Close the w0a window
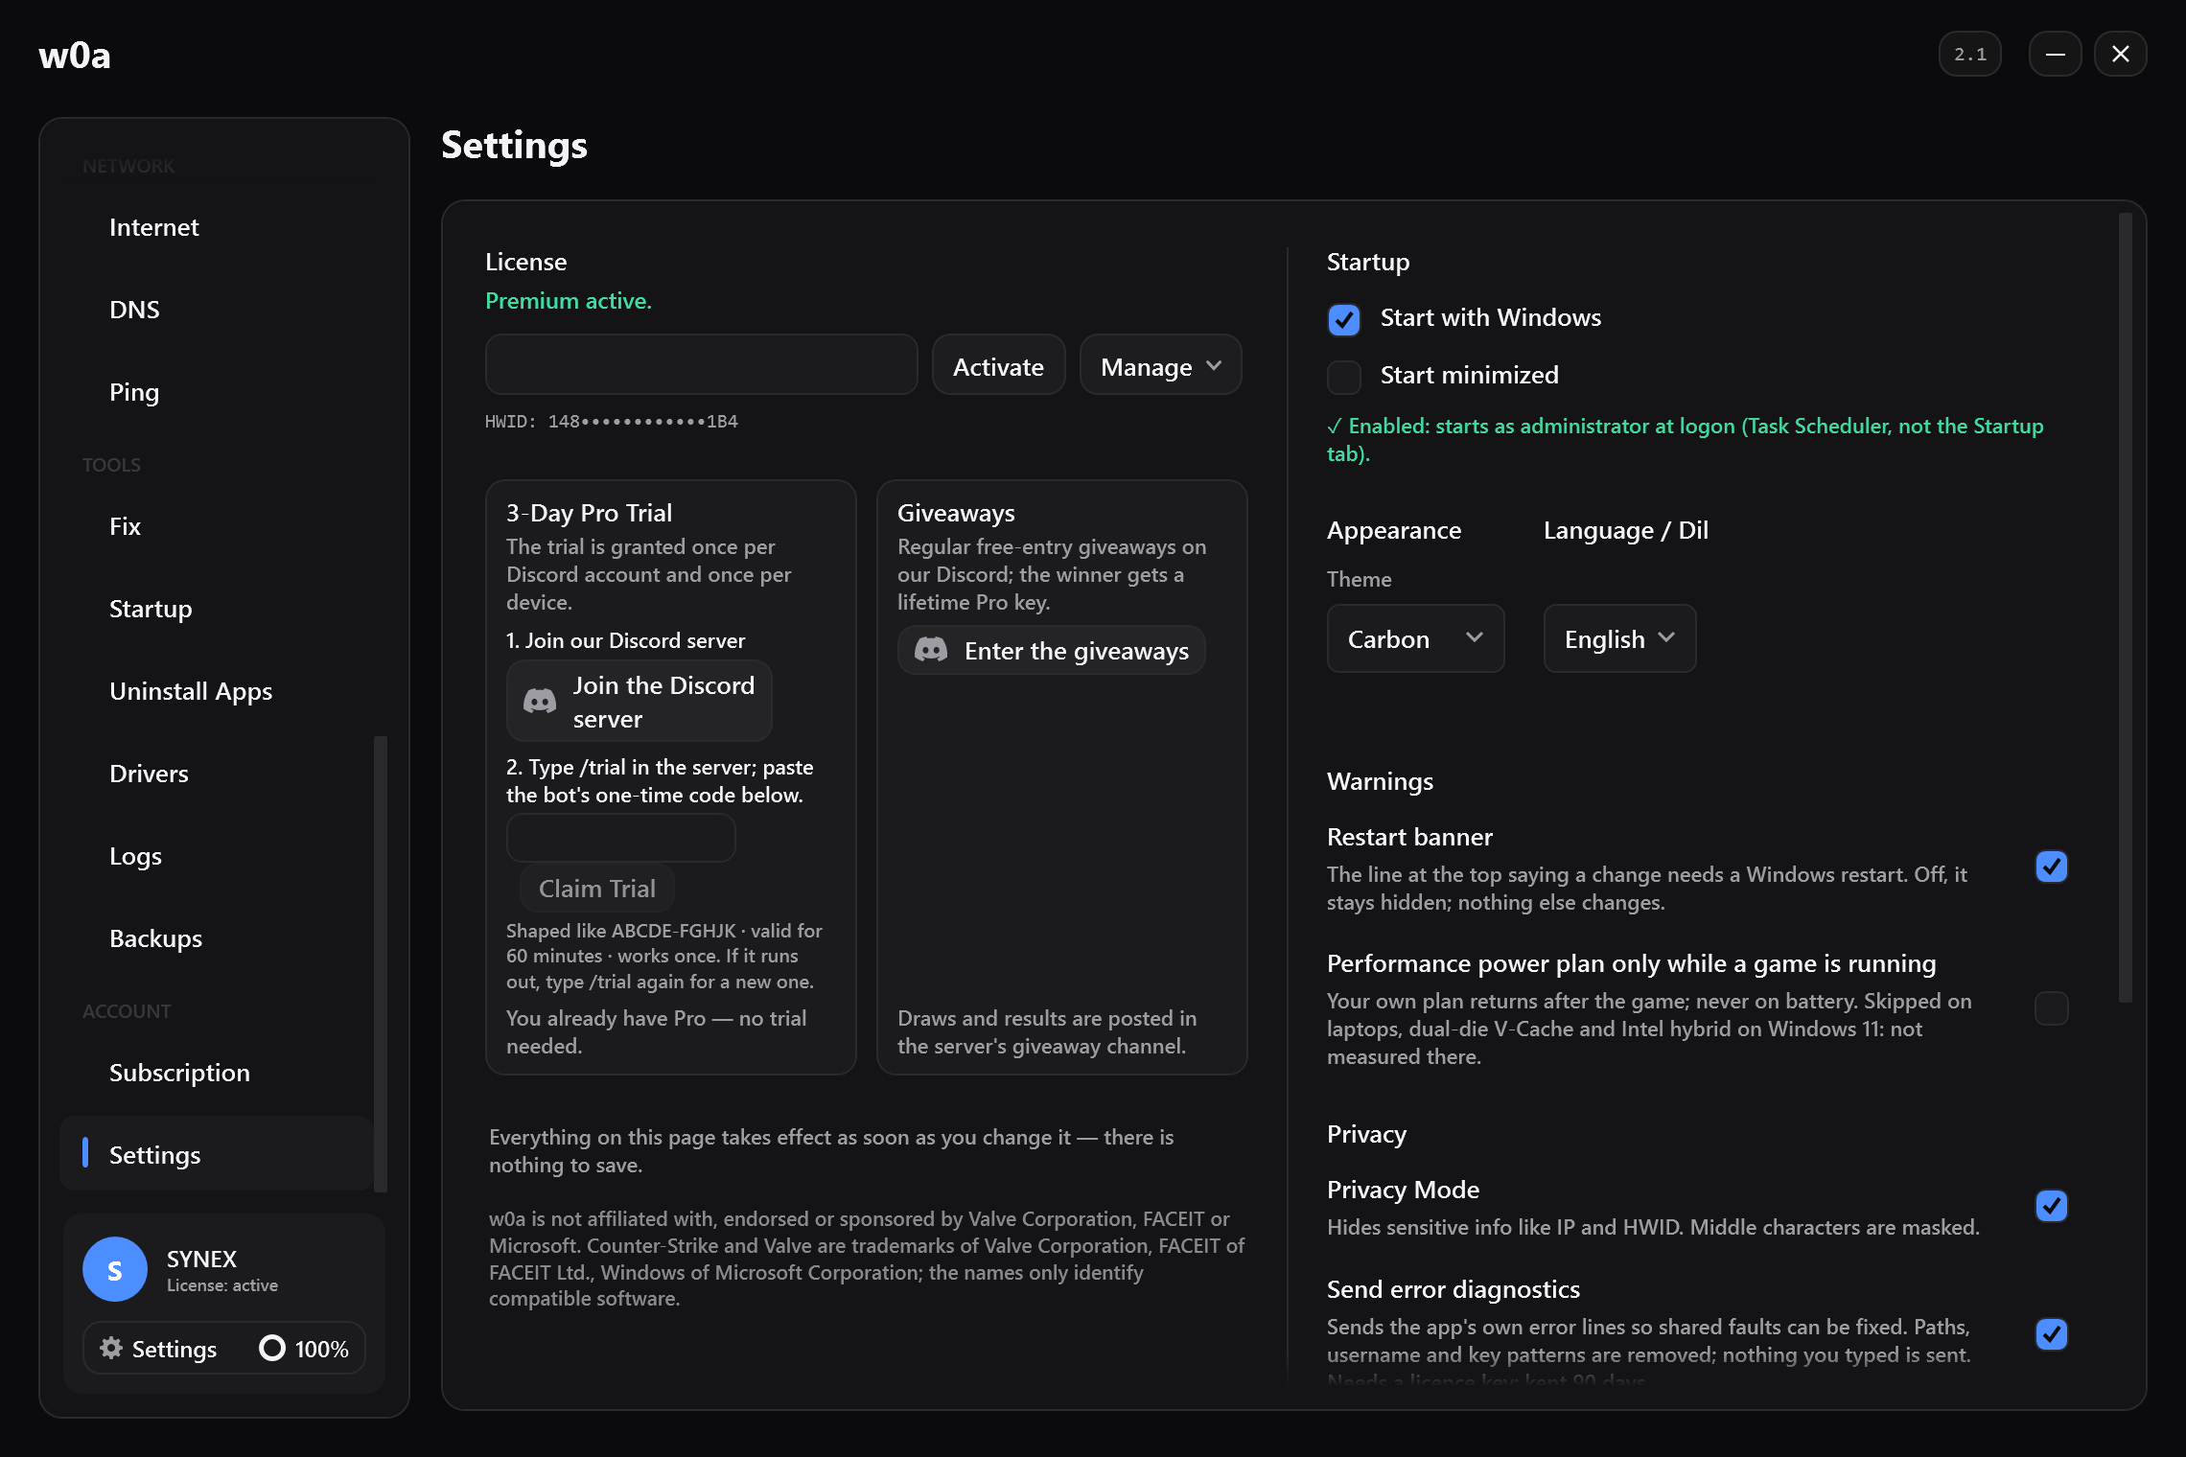The height and width of the screenshot is (1457, 2186). click(2121, 54)
